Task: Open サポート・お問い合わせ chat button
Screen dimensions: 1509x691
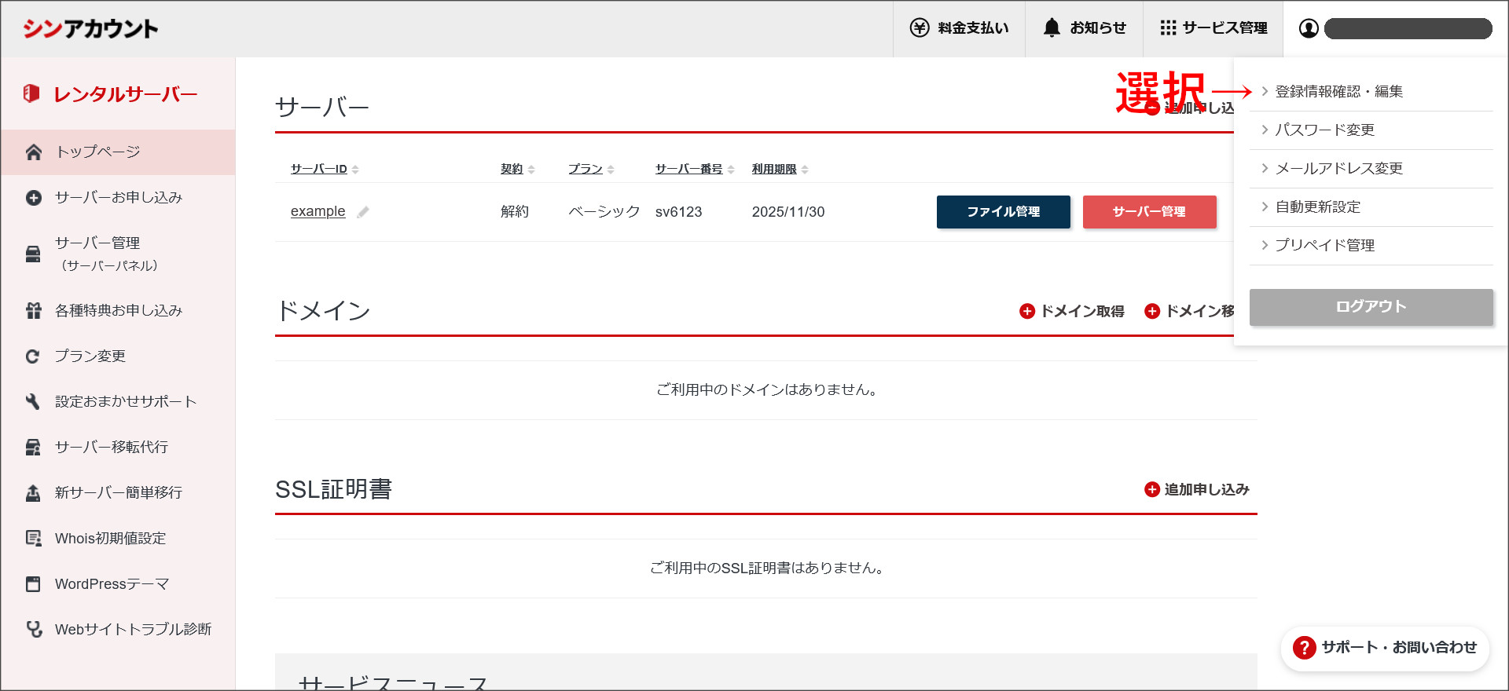Action: coord(1385,648)
